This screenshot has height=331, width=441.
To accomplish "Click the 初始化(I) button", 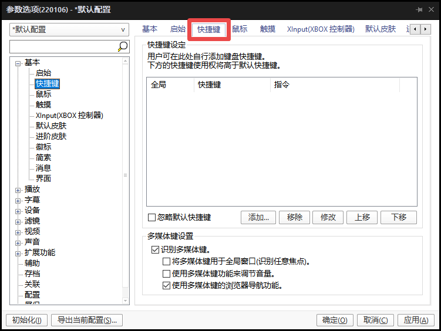I will pyautogui.click(x=27, y=320).
